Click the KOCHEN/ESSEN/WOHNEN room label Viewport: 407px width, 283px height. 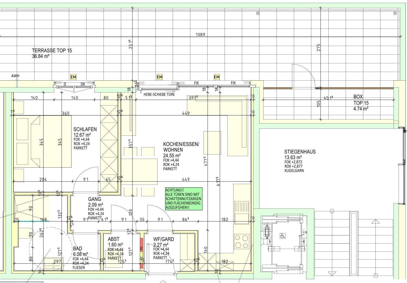click(181, 147)
